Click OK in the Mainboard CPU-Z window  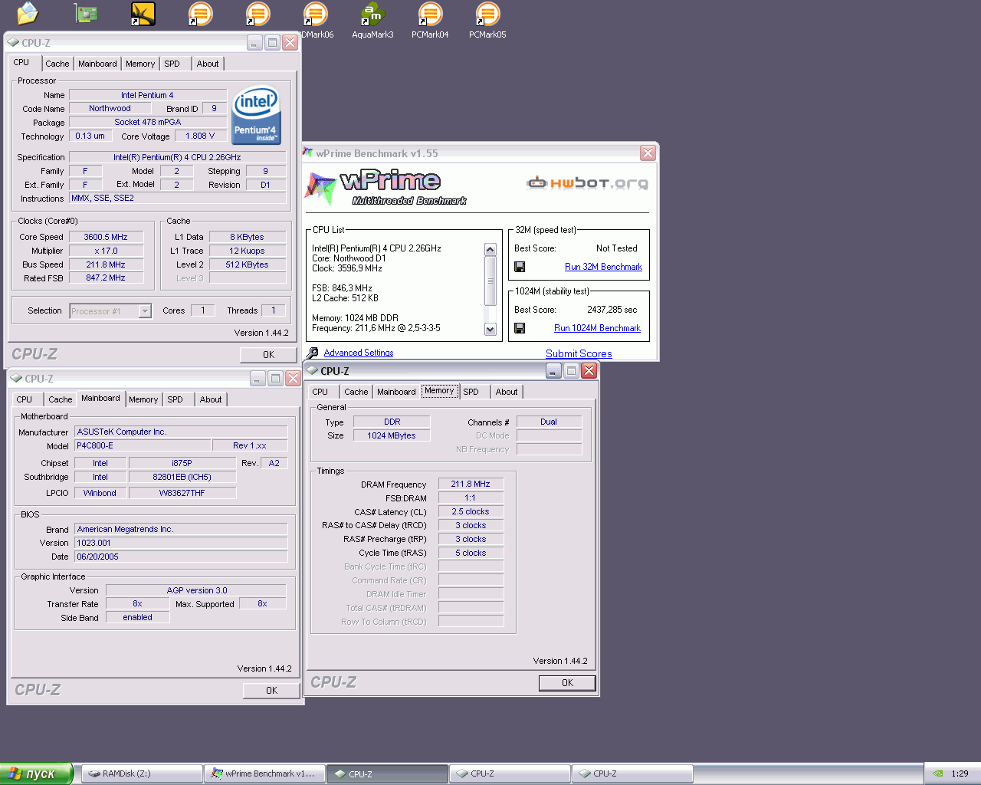(271, 691)
